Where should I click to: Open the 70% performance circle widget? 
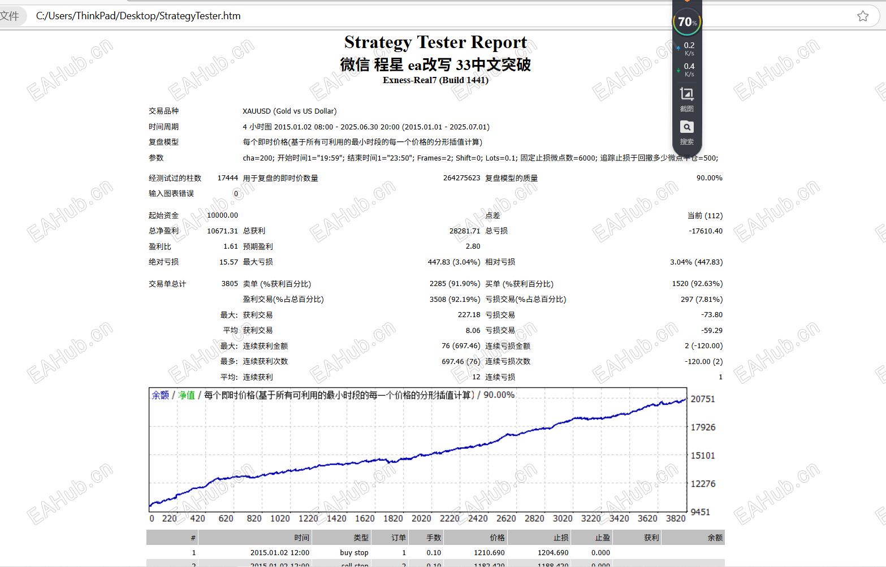(687, 22)
